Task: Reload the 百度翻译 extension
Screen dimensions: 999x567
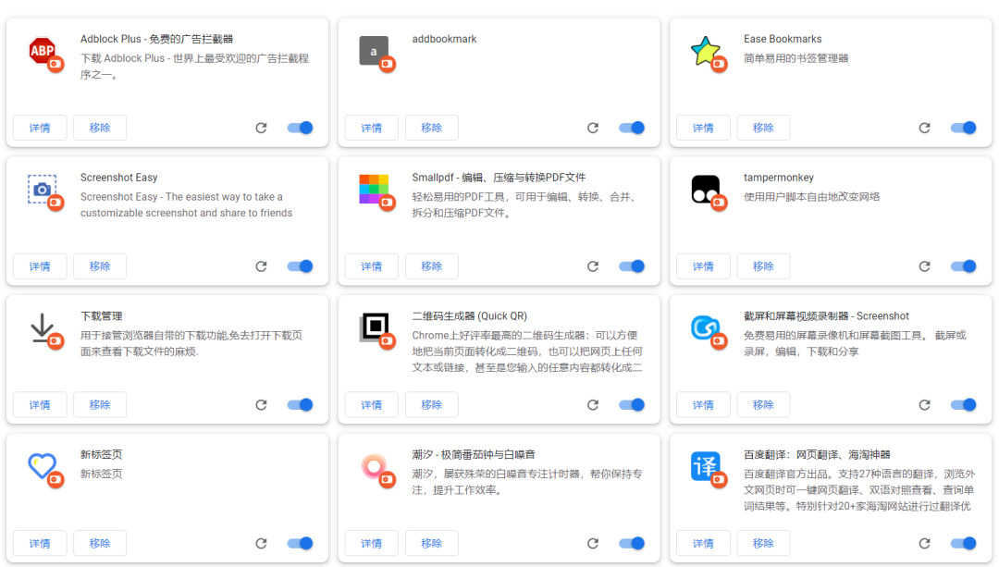Action: pyautogui.click(x=924, y=544)
